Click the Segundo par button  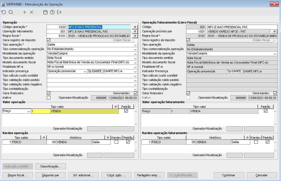[51, 175]
